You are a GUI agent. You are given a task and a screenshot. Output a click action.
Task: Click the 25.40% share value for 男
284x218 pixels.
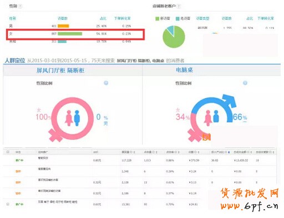point(102,26)
